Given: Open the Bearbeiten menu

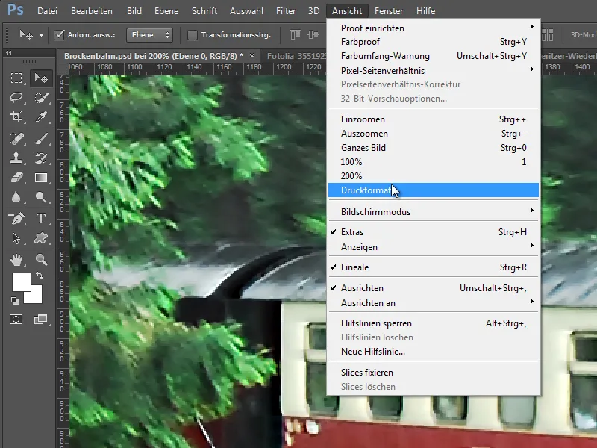Looking at the screenshot, I should (x=91, y=11).
